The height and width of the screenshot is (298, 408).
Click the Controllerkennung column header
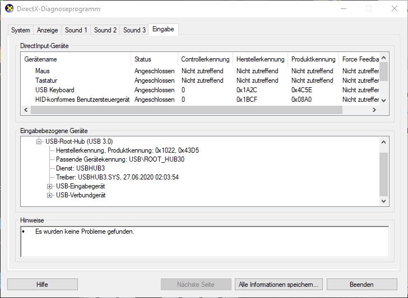pyautogui.click(x=205, y=59)
